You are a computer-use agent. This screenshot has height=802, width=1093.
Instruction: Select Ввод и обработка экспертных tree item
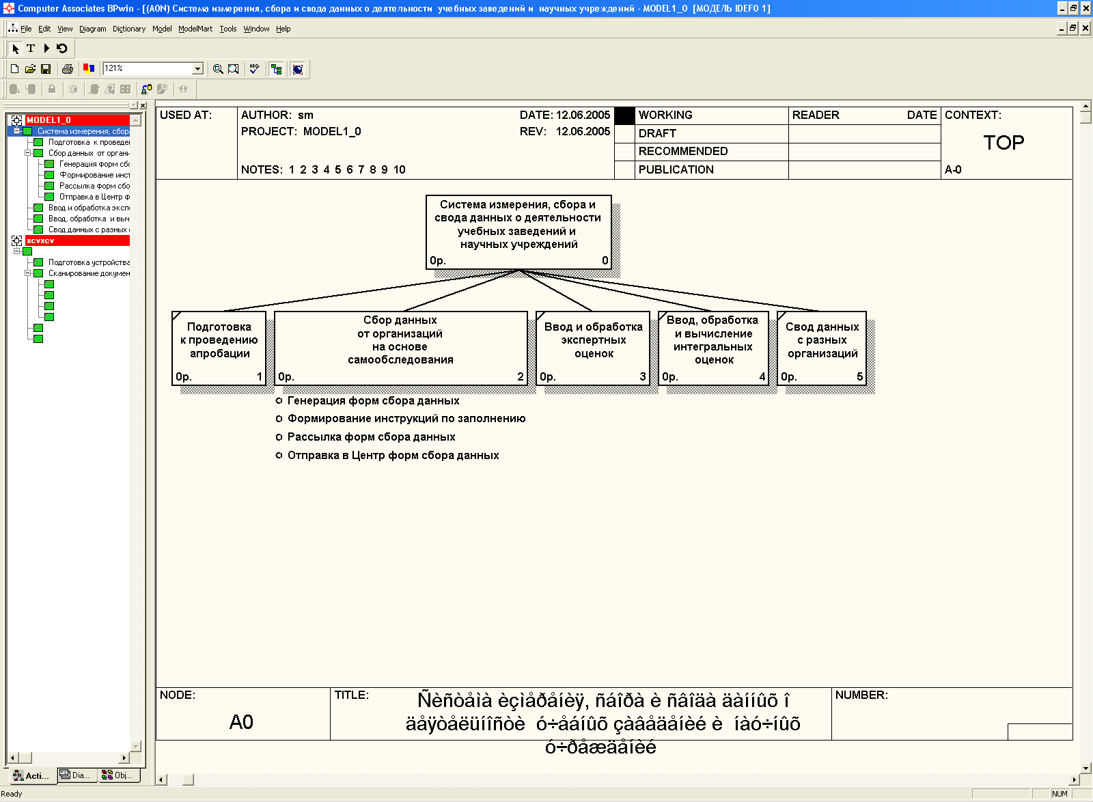89,208
